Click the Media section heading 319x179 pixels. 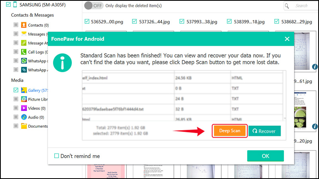pos(17,80)
